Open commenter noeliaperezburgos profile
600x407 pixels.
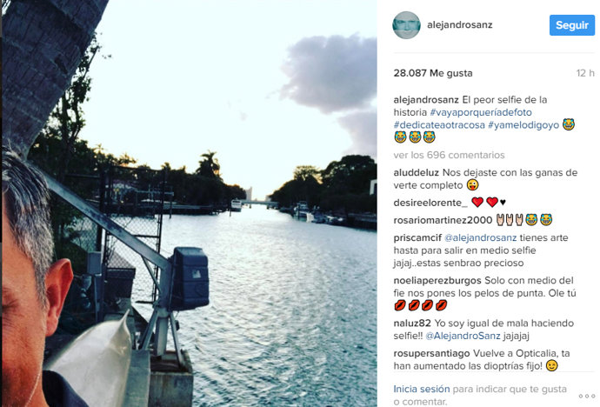437,280
